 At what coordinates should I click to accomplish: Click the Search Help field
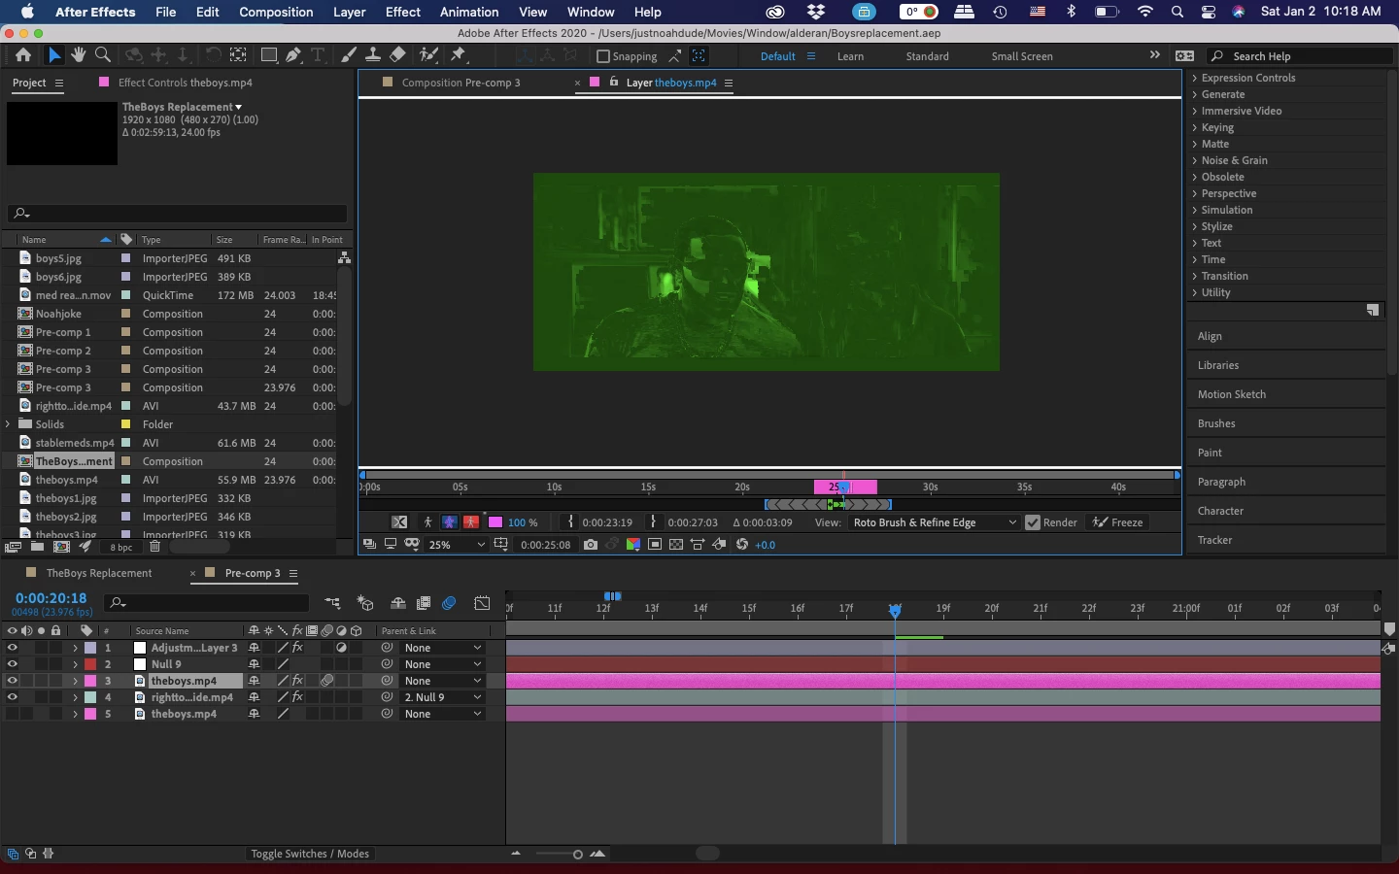(x=1300, y=56)
